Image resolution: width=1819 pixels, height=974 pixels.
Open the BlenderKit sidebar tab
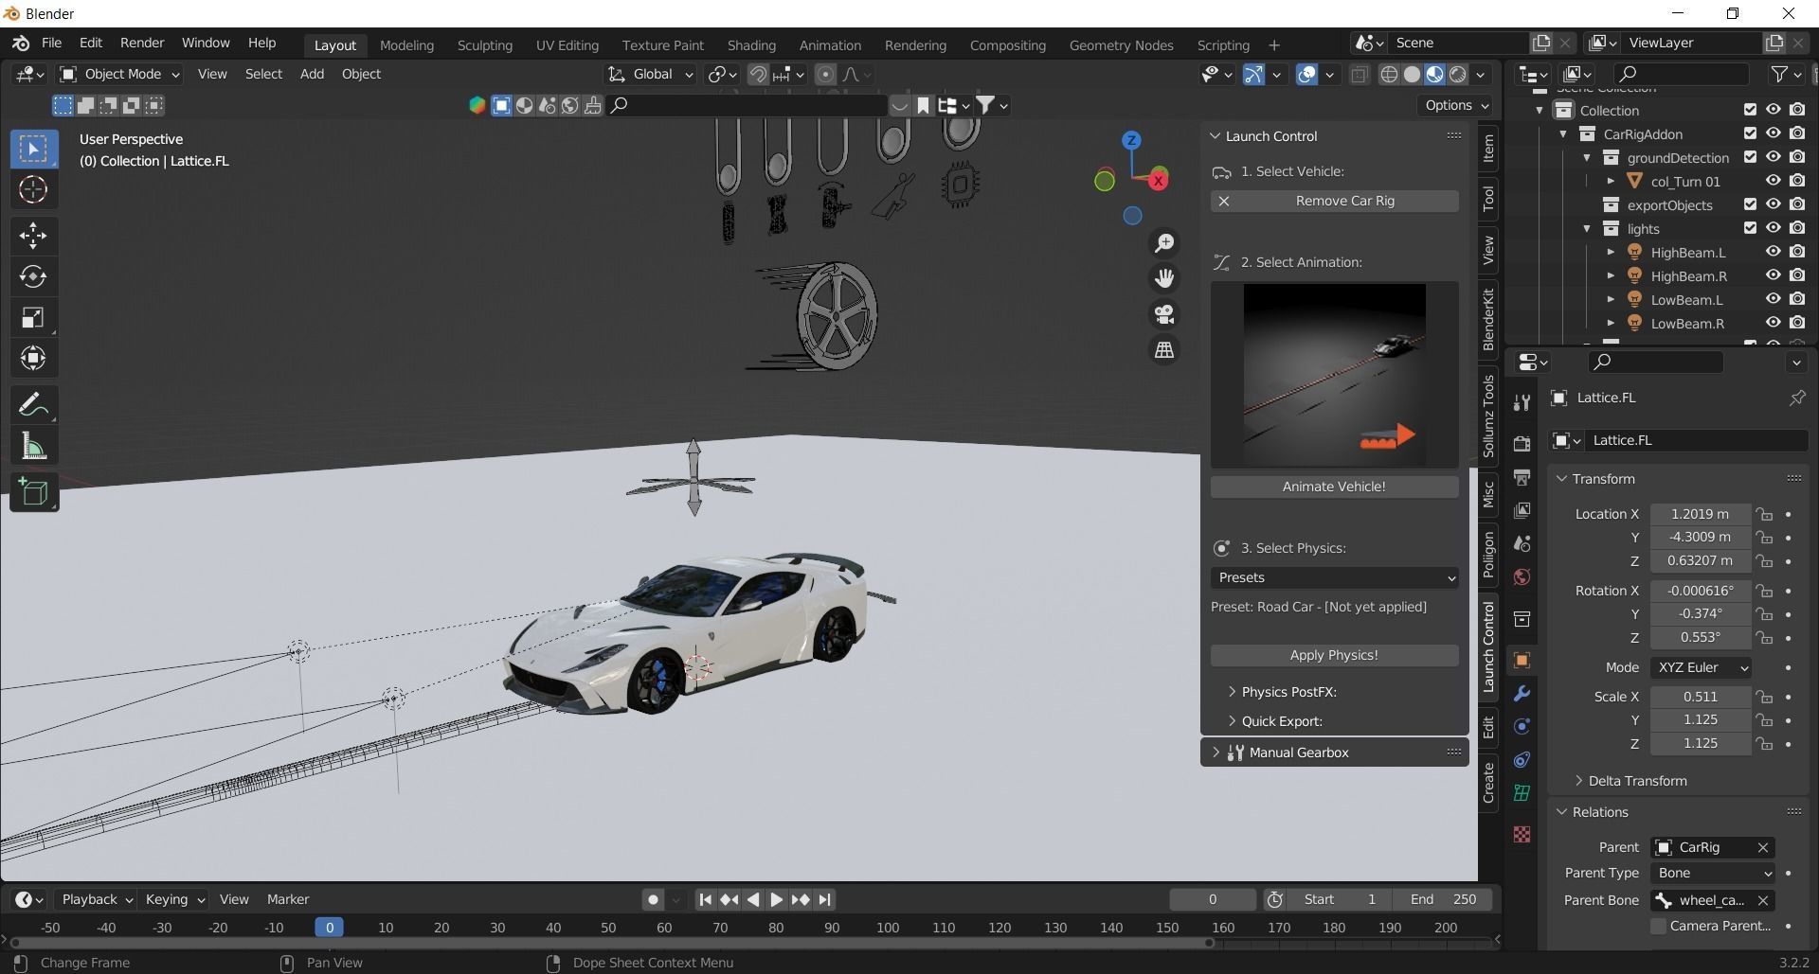(x=1488, y=319)
